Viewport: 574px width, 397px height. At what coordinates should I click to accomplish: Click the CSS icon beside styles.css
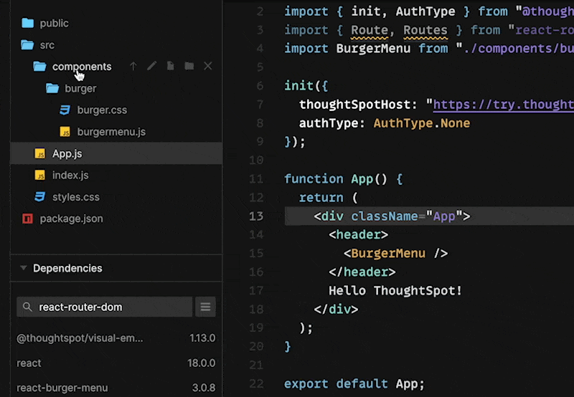coord(40,196)
